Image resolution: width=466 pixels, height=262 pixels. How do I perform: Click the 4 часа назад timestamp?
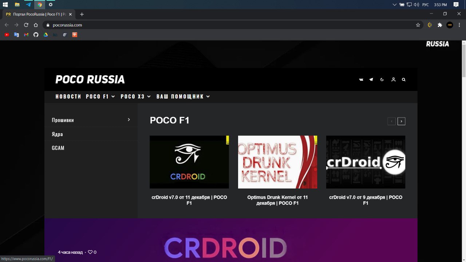click(71, 252)
